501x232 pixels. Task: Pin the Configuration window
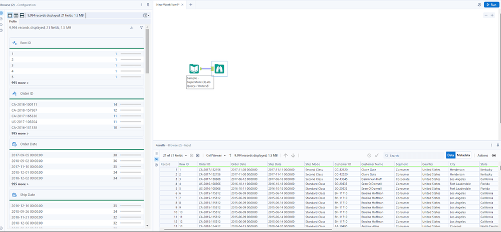click(x=147, y=4)
